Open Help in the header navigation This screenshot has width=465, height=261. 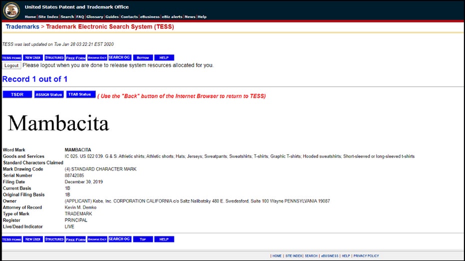(x=202, y=17)
